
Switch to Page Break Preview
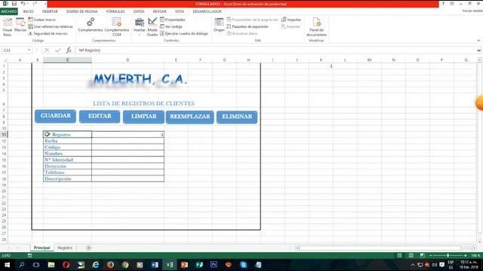pos(423,255)
